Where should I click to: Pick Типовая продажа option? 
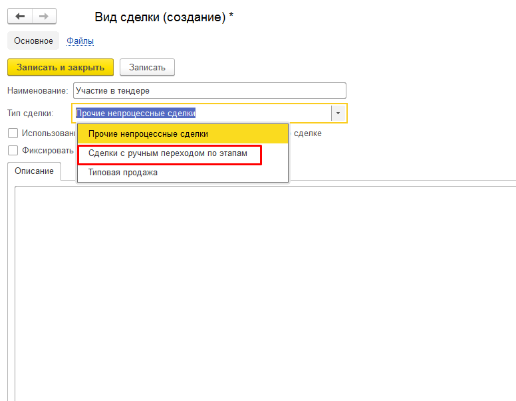pos(183,173)
